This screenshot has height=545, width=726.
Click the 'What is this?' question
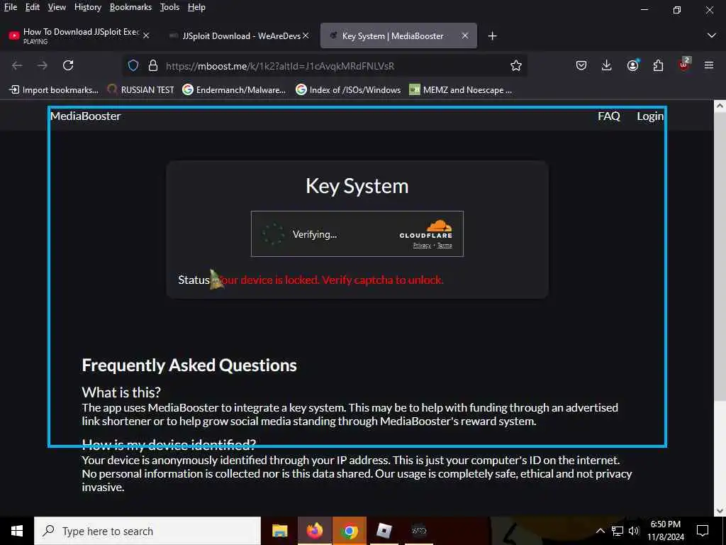coord(121,392)
